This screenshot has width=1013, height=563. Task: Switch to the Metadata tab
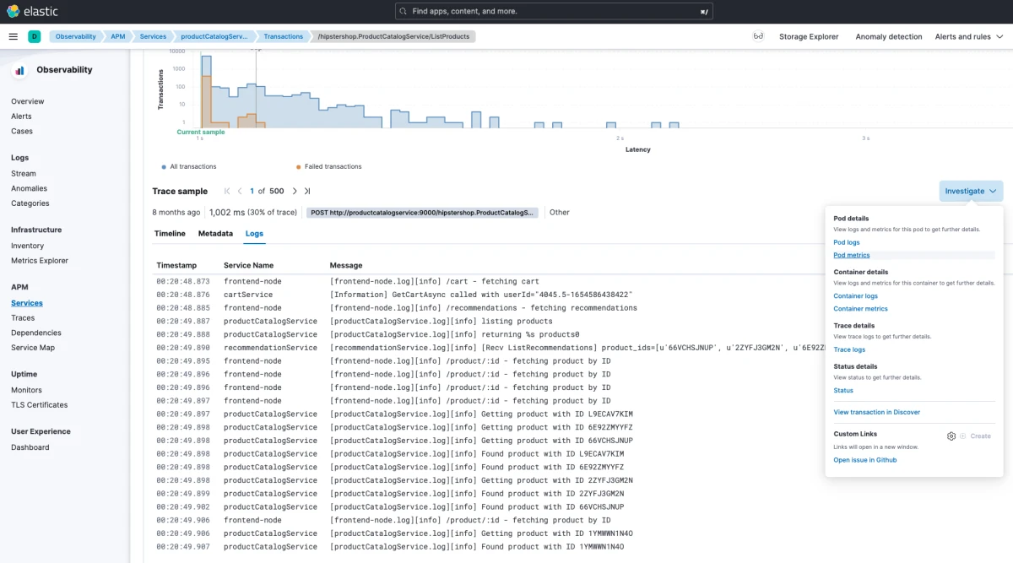[215, 233]
